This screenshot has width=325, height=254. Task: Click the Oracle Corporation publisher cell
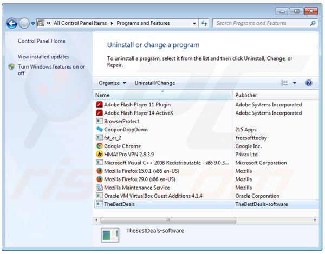click(257, 196)
